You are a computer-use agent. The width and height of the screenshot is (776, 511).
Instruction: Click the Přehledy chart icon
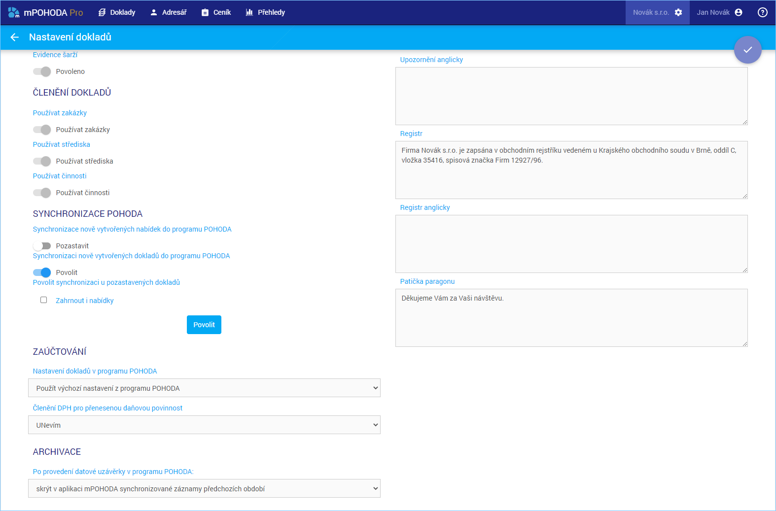[x=249, y=12]
